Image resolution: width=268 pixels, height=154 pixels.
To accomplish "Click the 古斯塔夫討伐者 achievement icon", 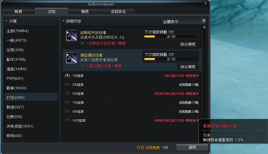I will pos(71,36).
